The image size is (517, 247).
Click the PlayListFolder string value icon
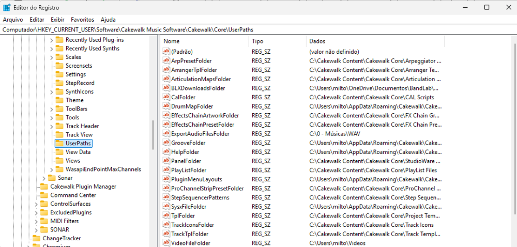click(x=166, y=171)
